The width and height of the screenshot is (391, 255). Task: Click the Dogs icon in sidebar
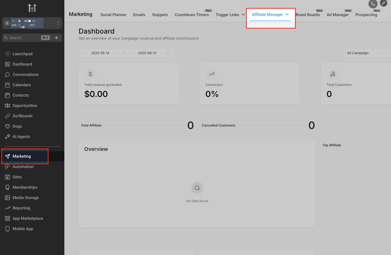(x=8, y=126)
